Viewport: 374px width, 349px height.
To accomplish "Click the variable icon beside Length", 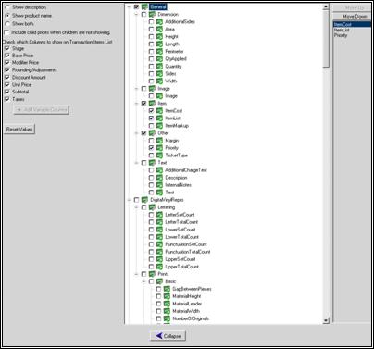I will (x=159, y=44).
